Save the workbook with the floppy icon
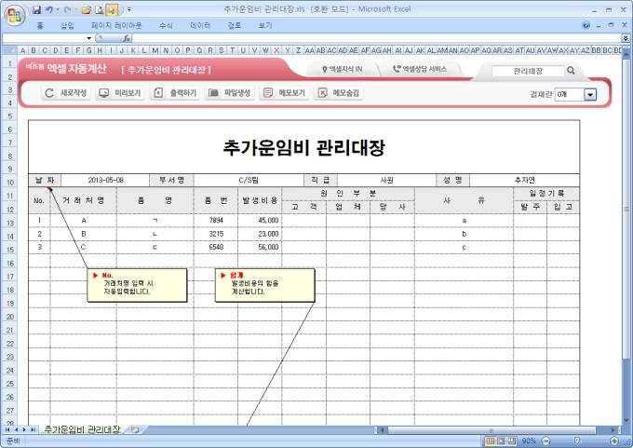 point(36,9)
